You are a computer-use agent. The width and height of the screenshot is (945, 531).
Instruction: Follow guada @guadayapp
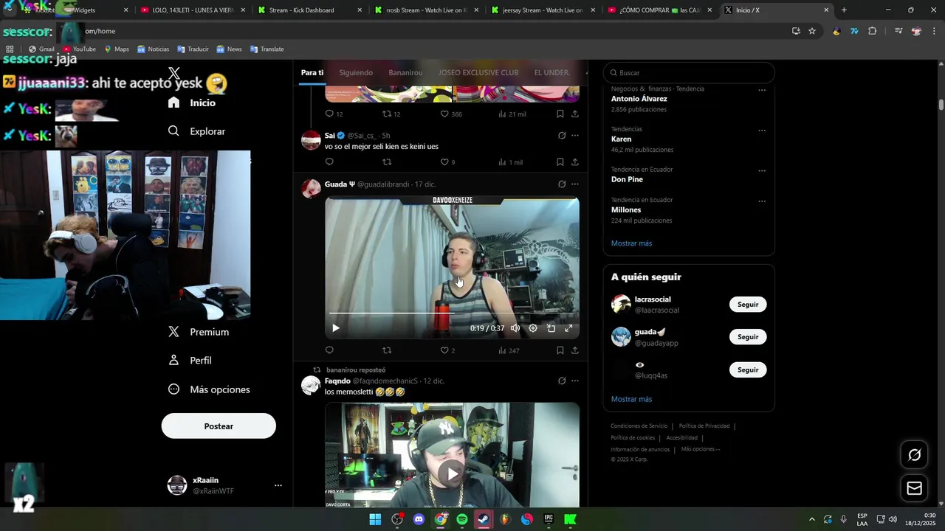748,337
